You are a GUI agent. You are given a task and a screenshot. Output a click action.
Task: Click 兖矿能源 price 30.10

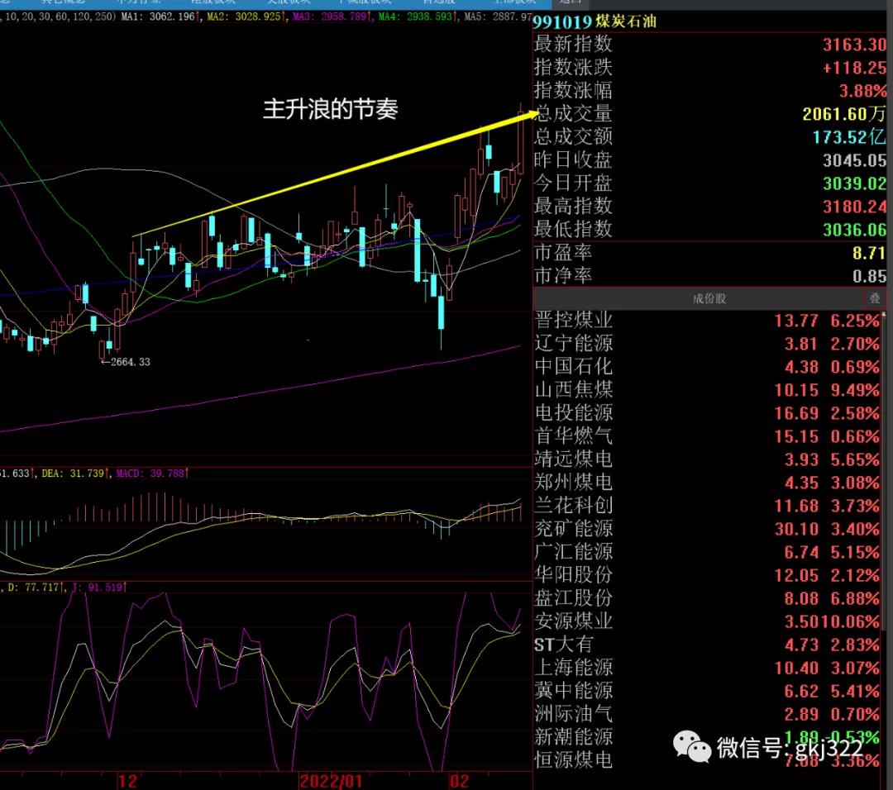(x=796, y=530)
